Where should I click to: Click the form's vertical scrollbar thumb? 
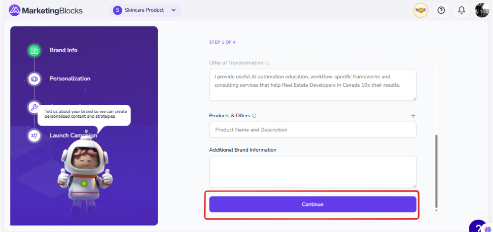pos(436,170)
